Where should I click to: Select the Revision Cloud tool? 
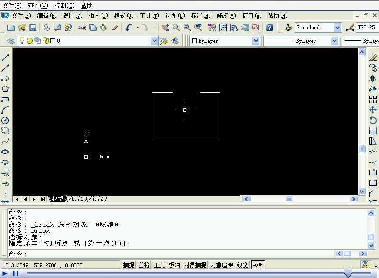(x=5, y=131)
